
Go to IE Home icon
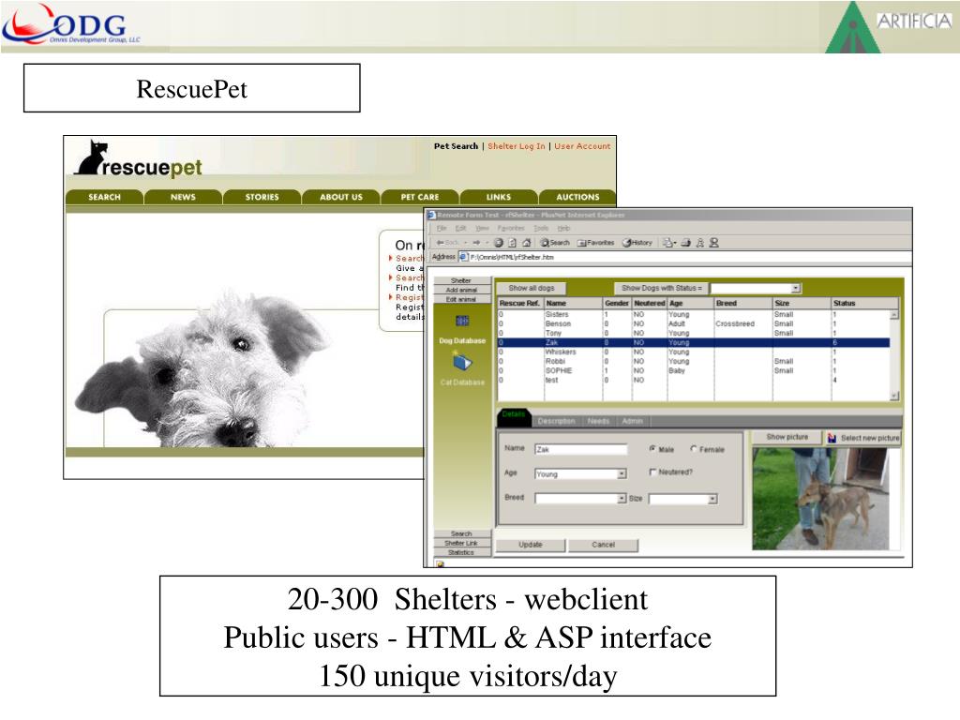(x=526, y=243)
